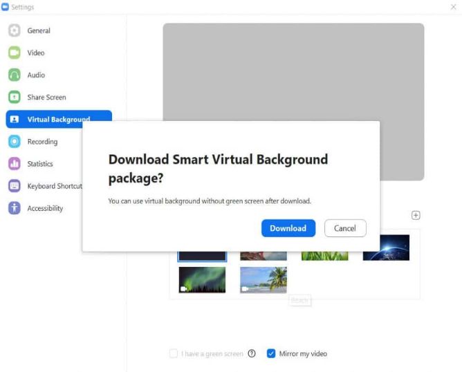
Task: Choose the beach palm tree video background
Action: coord(264,280)
